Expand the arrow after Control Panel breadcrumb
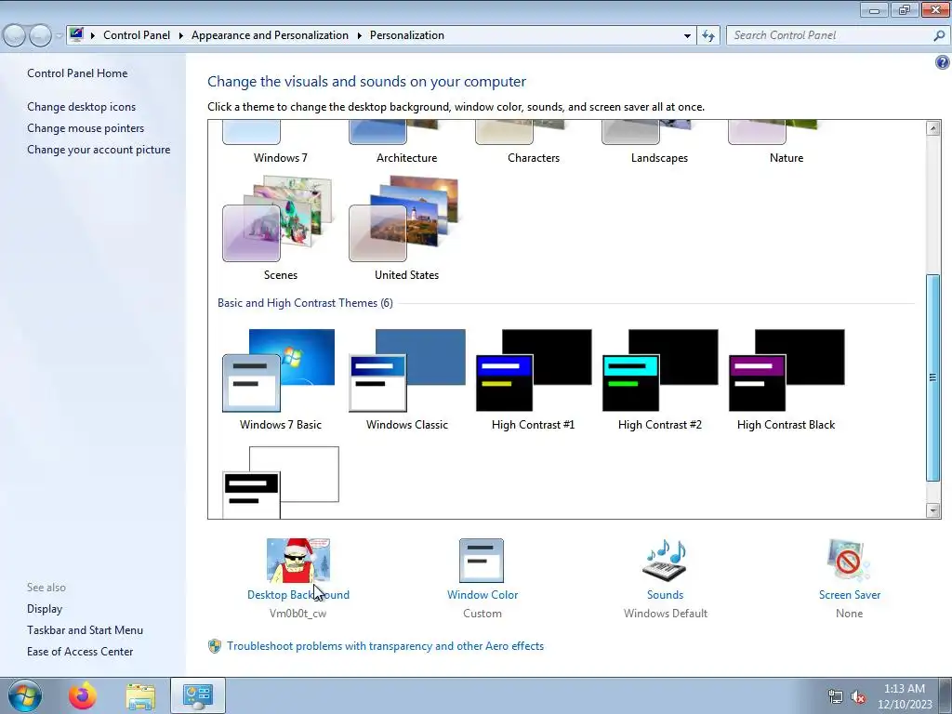The width and height of the screenshot is (952, 714). [x=181, y=36]
